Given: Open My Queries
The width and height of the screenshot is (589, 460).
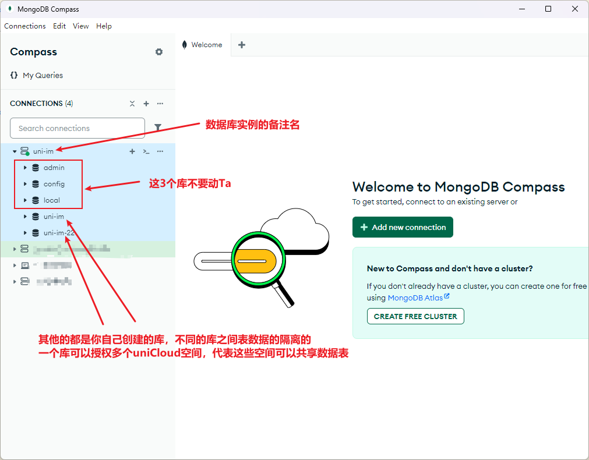Looking at the screenshot, I should (x=43, y=75).
